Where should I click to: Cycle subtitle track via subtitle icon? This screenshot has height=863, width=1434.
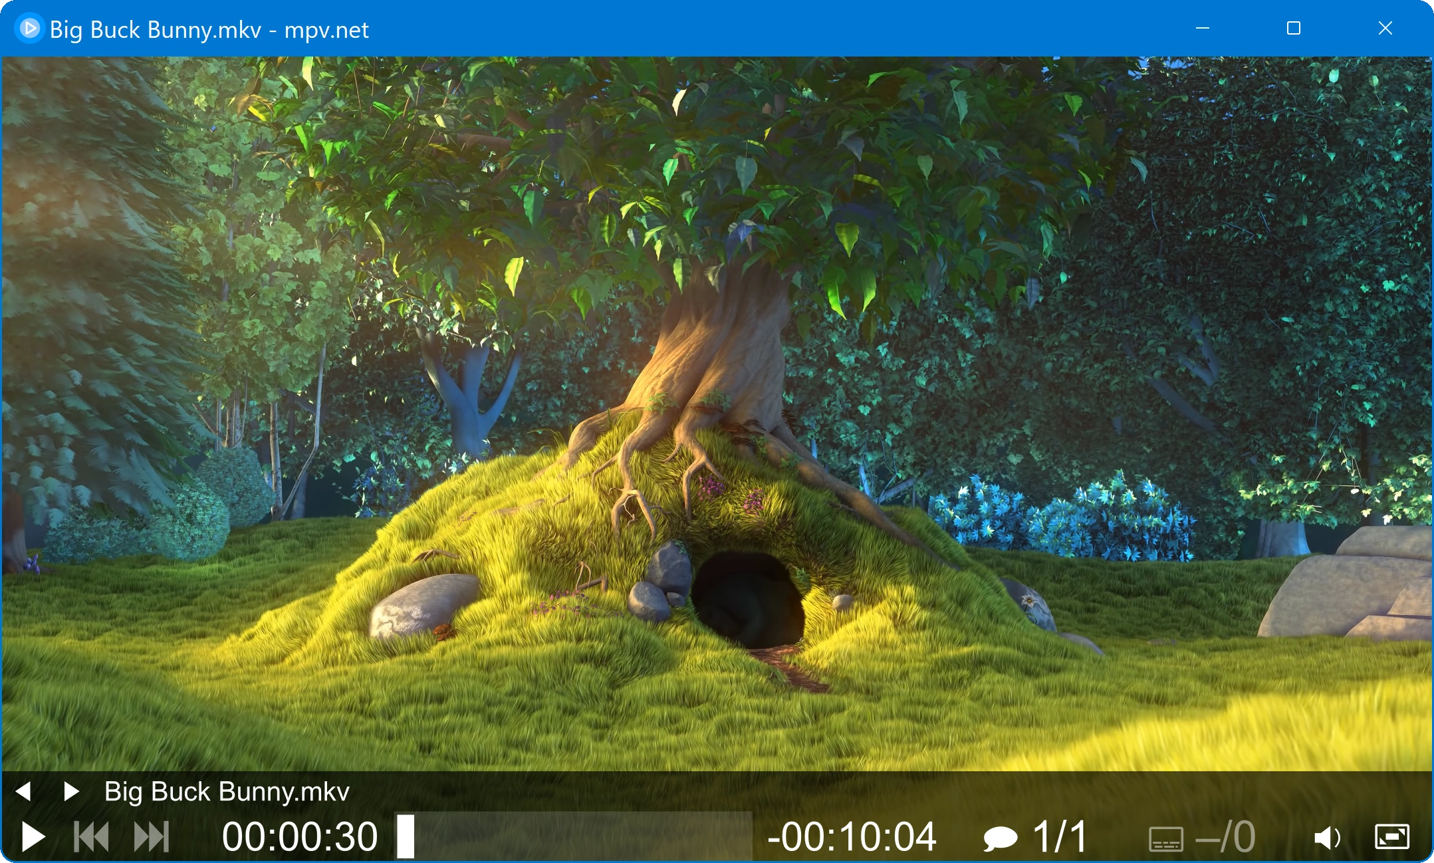(x=1165, y=839)
